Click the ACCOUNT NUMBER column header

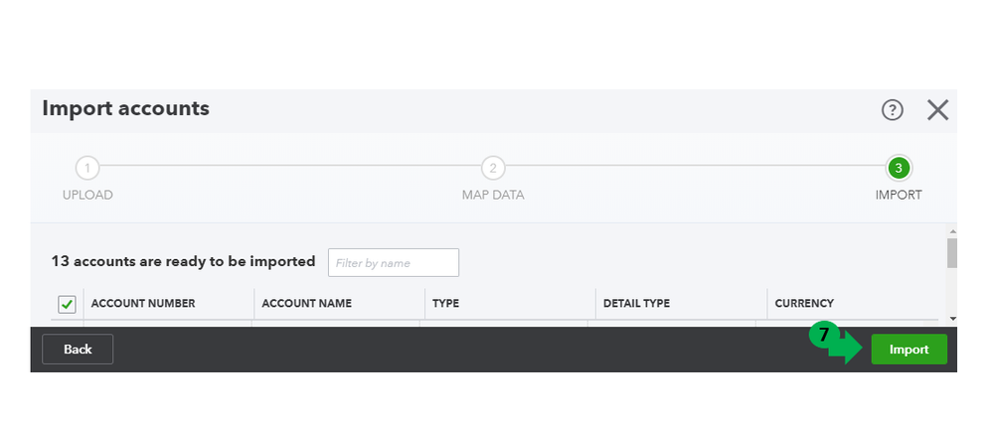pos(143,304)
